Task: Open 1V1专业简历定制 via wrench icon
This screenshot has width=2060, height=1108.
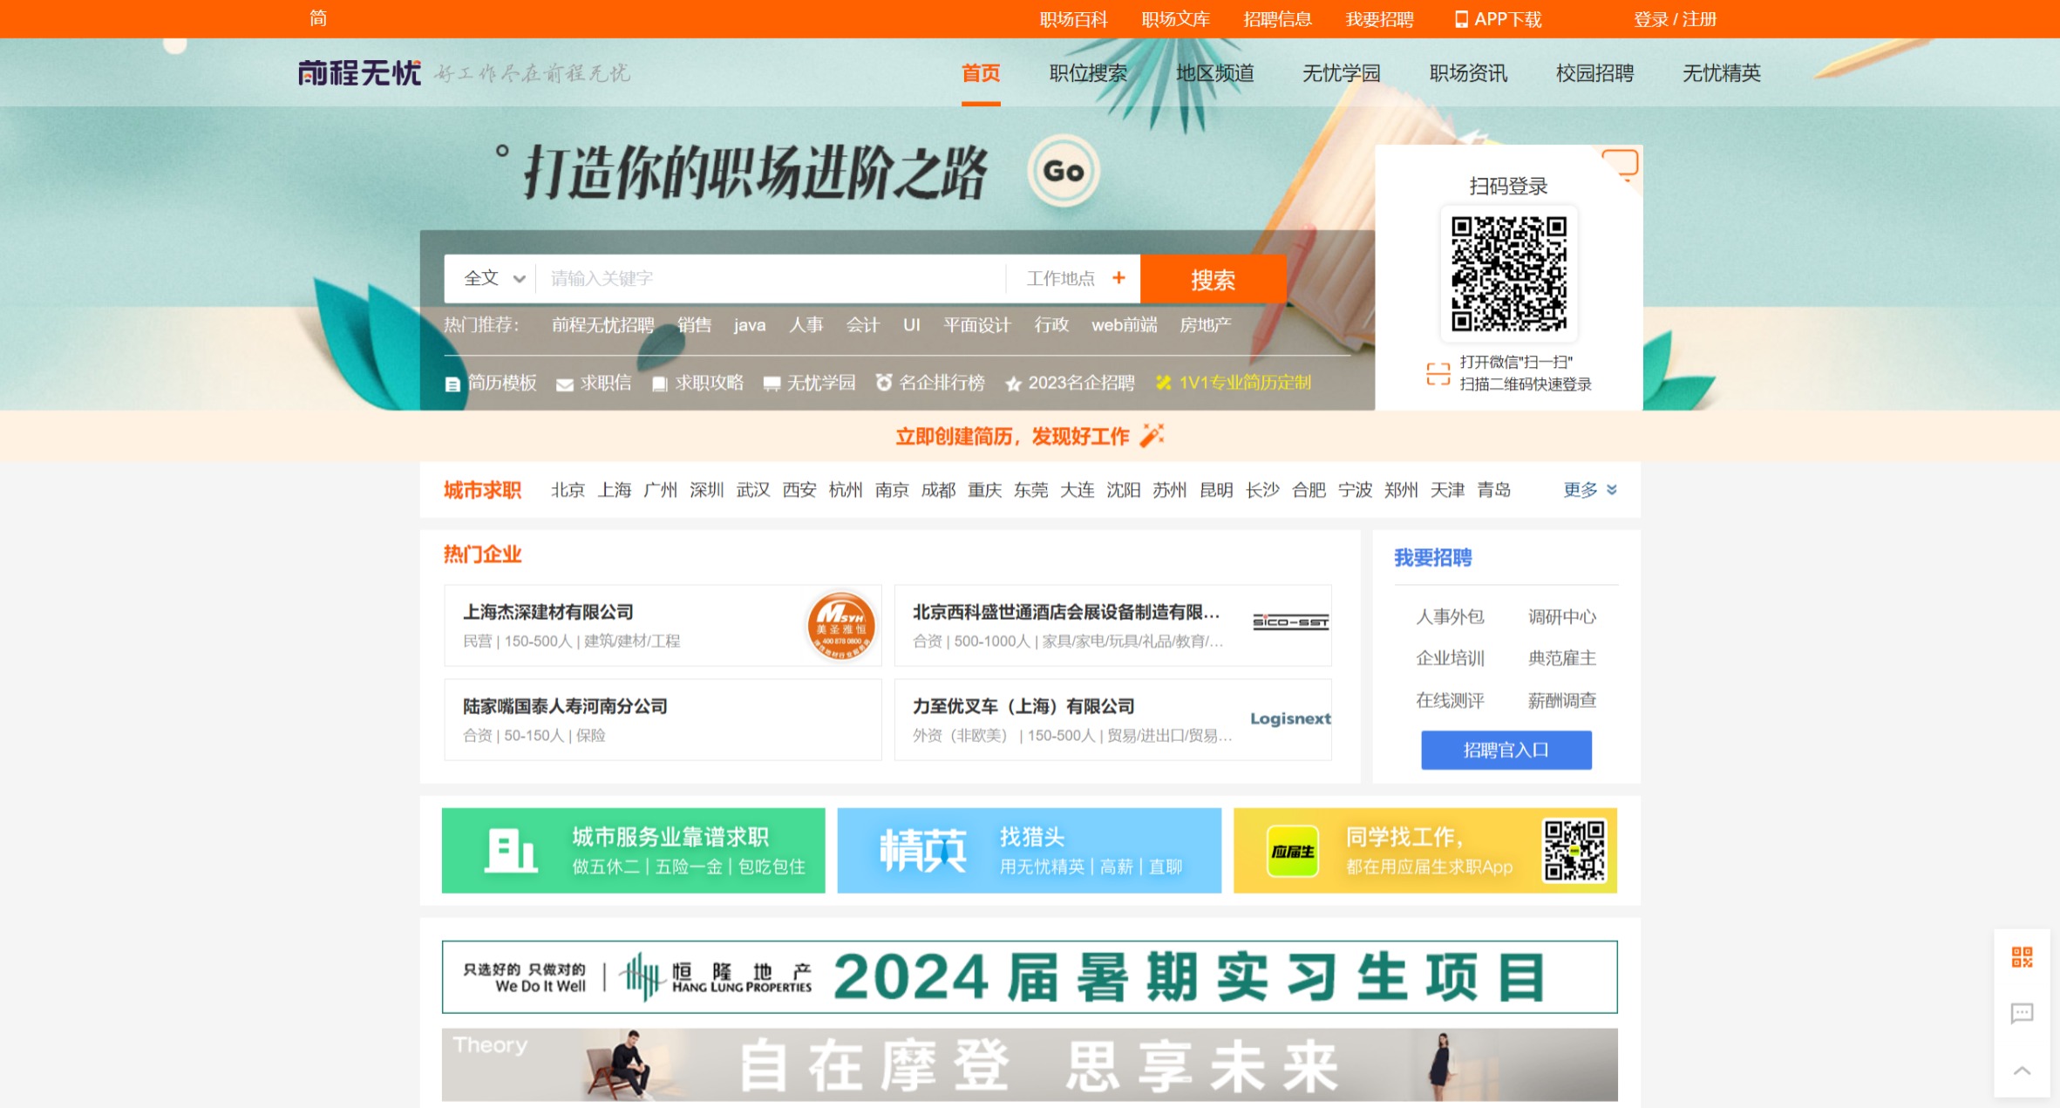Action: pyautogui.click(x=1163, y=383)
